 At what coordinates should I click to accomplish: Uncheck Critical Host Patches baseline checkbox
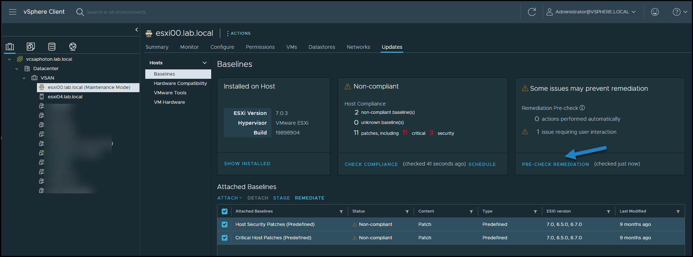click(225, 238)
